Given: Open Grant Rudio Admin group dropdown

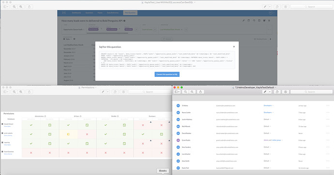Looking at the screenshot, I should (x=273, y=140).
